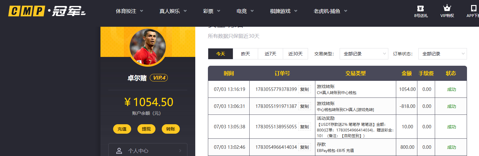This screenshot has width=479, height=156.
Task: Click EBPay钱包-EB币 充值 description
Action: pos(335,150)
